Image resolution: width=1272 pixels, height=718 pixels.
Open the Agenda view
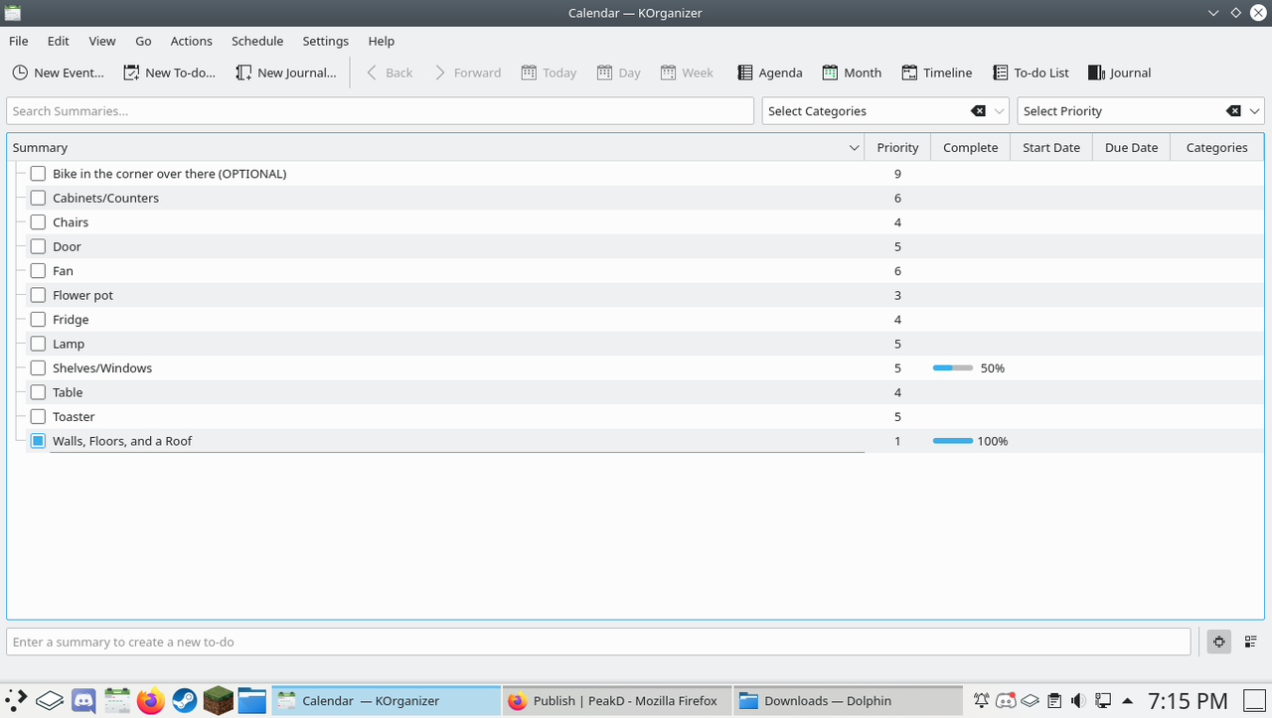770,72
